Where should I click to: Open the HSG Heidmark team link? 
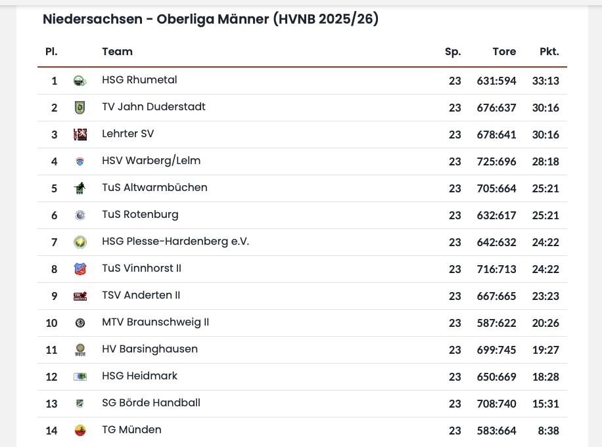point(139,376)
